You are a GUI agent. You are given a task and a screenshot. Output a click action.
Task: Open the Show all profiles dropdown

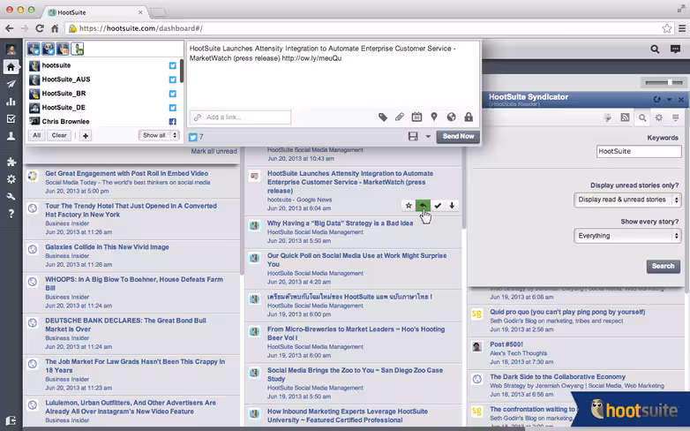(159, 135)
